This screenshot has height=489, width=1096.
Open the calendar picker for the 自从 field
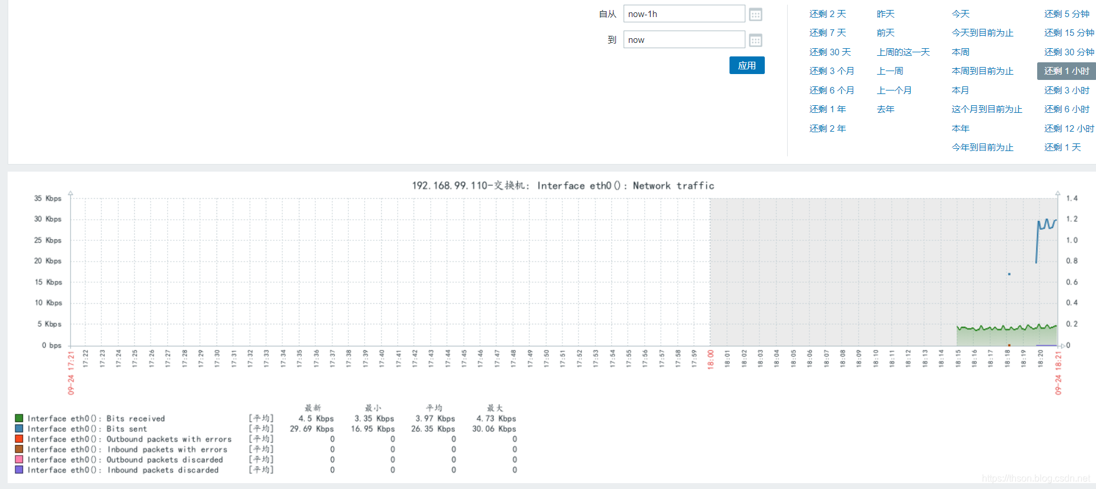click(755, 14)
